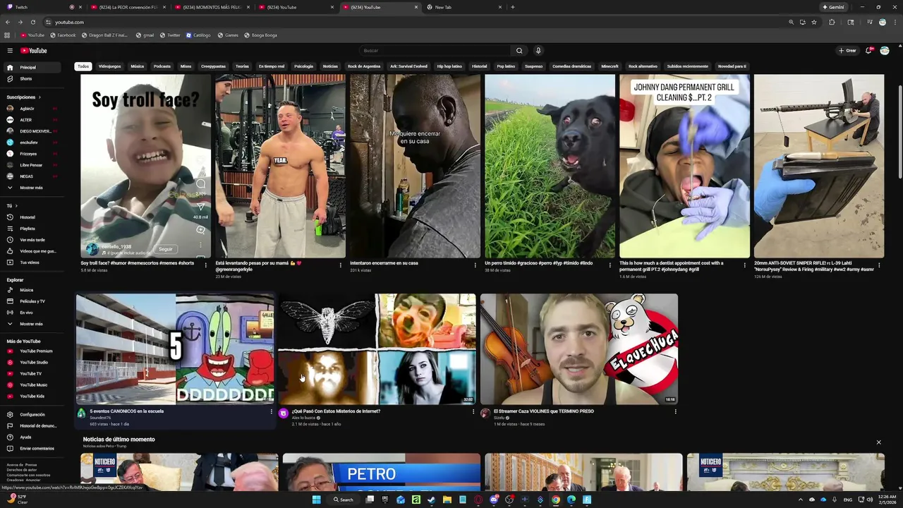903x508 pixels.
Task: Open Enviar comentarios
Action: (32, 449)
